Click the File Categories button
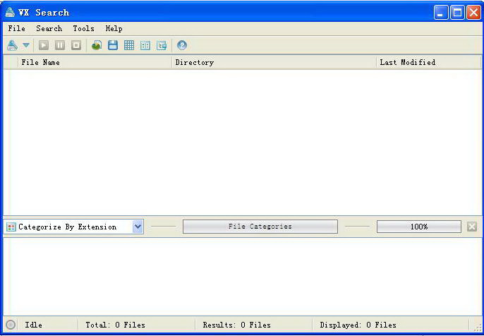Image resolution: width=484 pixels, height=336 pixels. [x=260, y=227]
